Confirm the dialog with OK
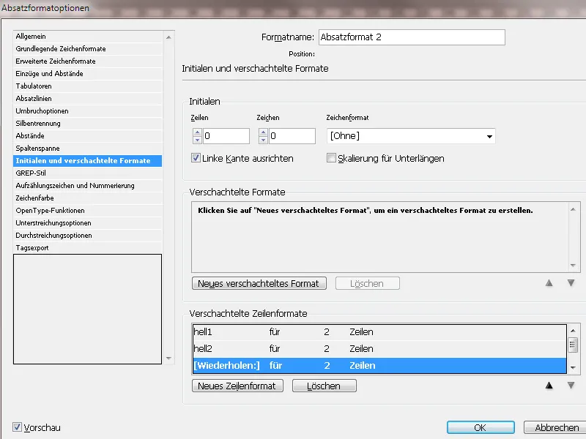Viewport: 586px width, 439px height. point(480,427)
